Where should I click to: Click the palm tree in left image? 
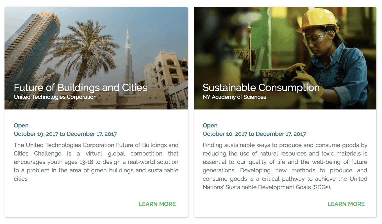81,51
